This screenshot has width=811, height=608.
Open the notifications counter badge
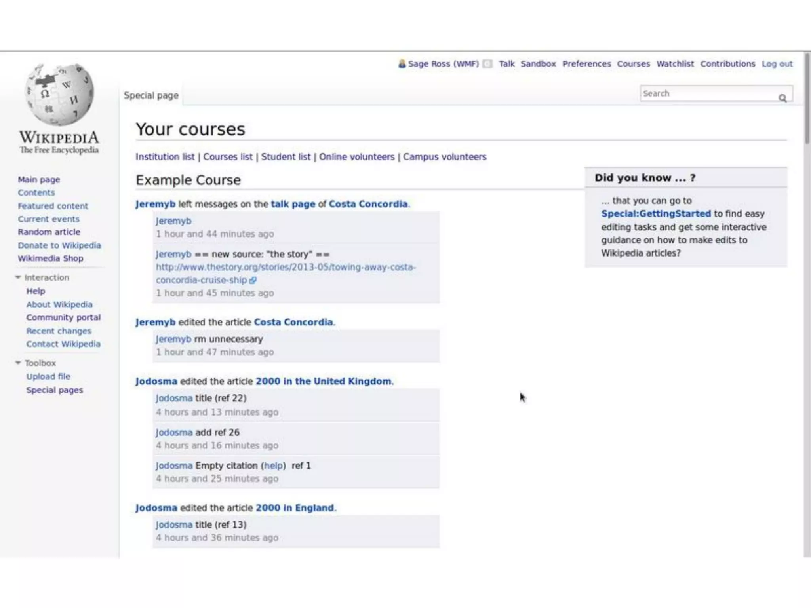click(487, 64)
